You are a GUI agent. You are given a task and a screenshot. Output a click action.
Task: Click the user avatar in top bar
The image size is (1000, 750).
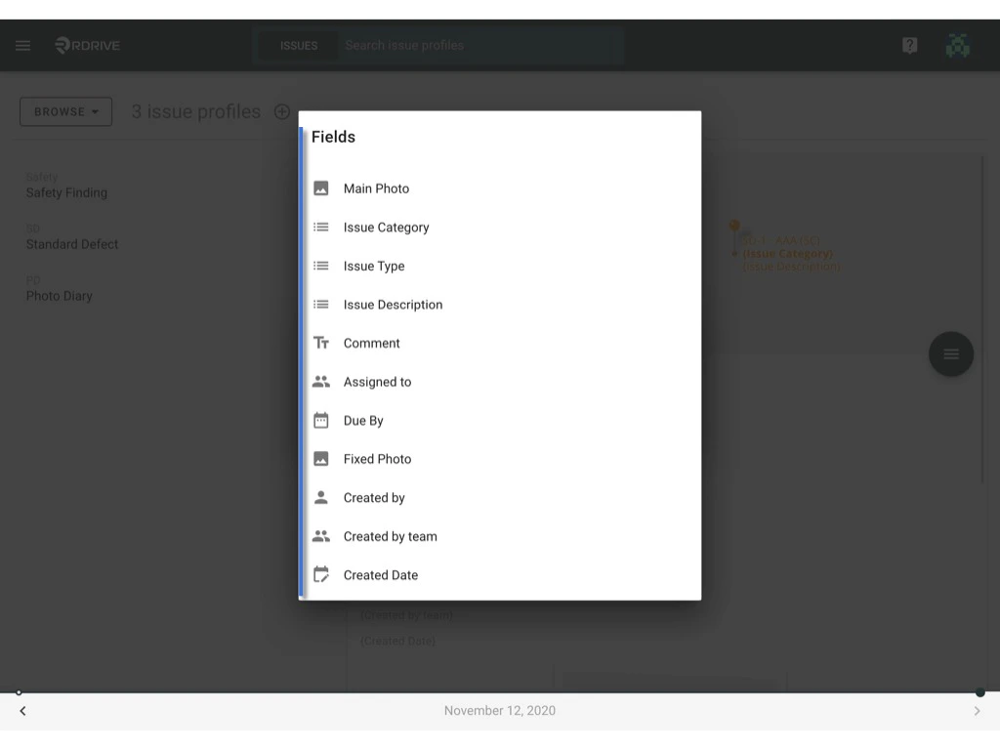click(957, 45)
